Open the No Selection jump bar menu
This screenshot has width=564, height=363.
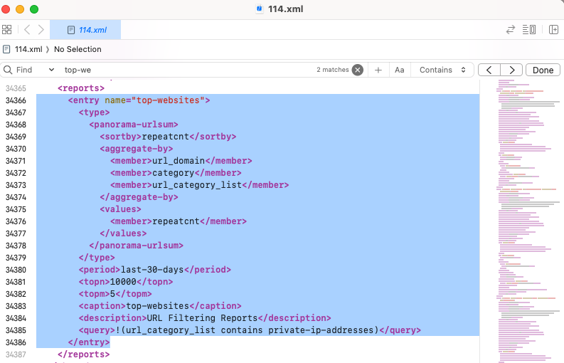click(x=78, y=49)
